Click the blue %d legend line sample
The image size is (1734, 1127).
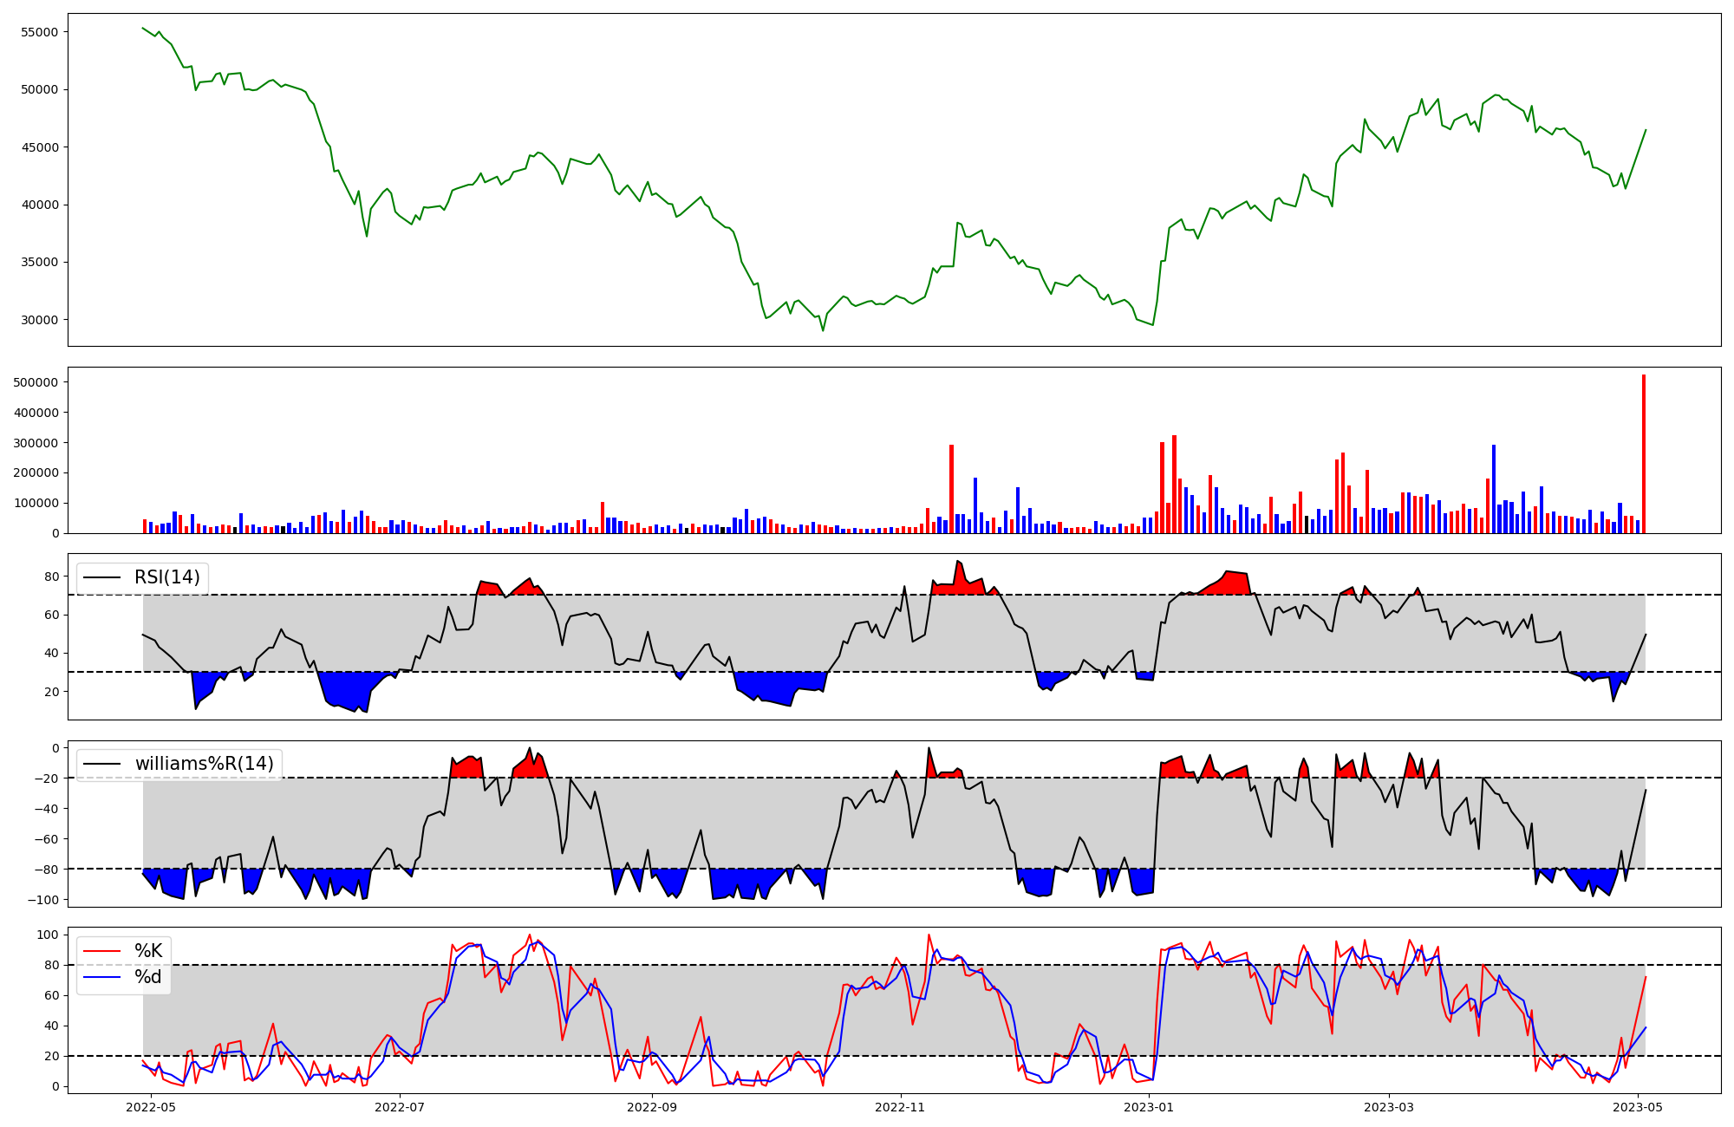101,977
